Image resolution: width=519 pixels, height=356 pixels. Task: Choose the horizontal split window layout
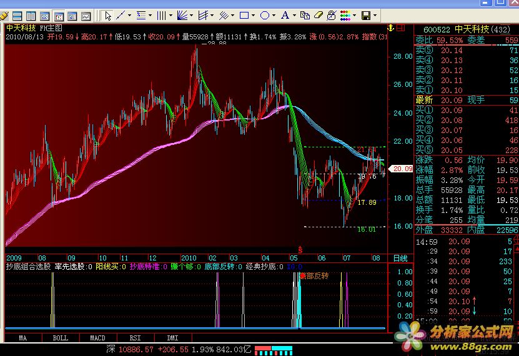[17, 16]
